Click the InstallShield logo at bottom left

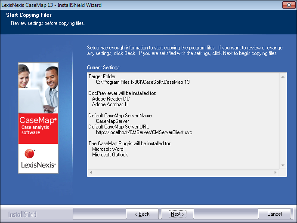pyautogui.click(x=22, y=214)
